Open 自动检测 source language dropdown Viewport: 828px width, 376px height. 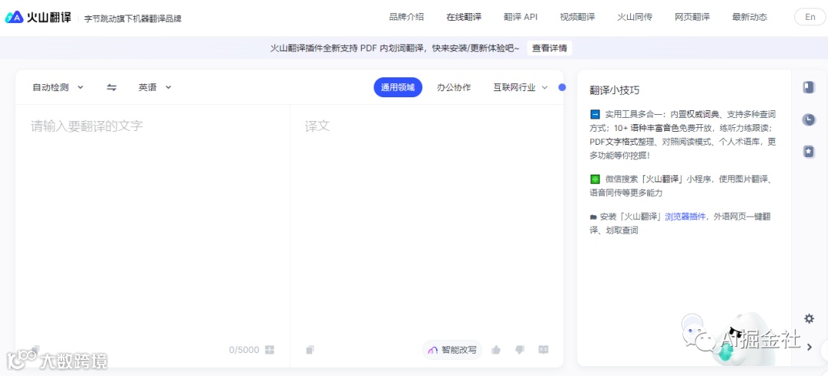click(x=58, y=87)
